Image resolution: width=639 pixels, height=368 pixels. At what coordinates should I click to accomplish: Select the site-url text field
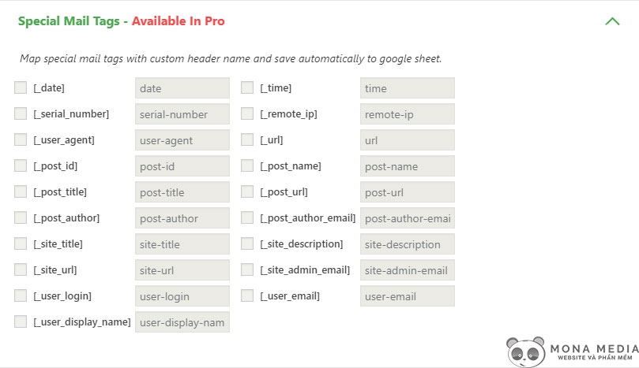click(182, 270)
